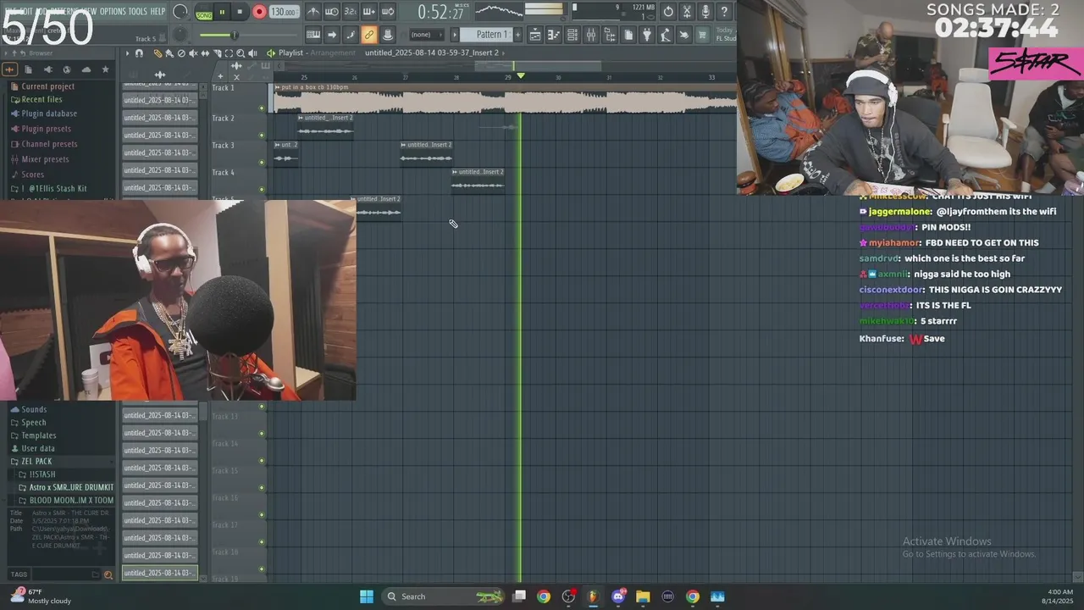Toggle wait for input before recording
Image resolution: width=1084 pixels, height=610 pixels.
click(x=331, y=12)
